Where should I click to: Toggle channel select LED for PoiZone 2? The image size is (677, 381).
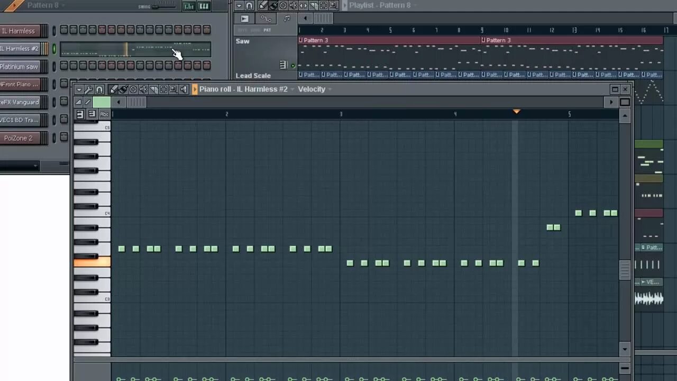(53, 138)
